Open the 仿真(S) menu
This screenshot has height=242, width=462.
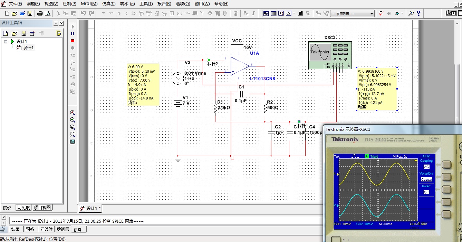click(109, 4)
